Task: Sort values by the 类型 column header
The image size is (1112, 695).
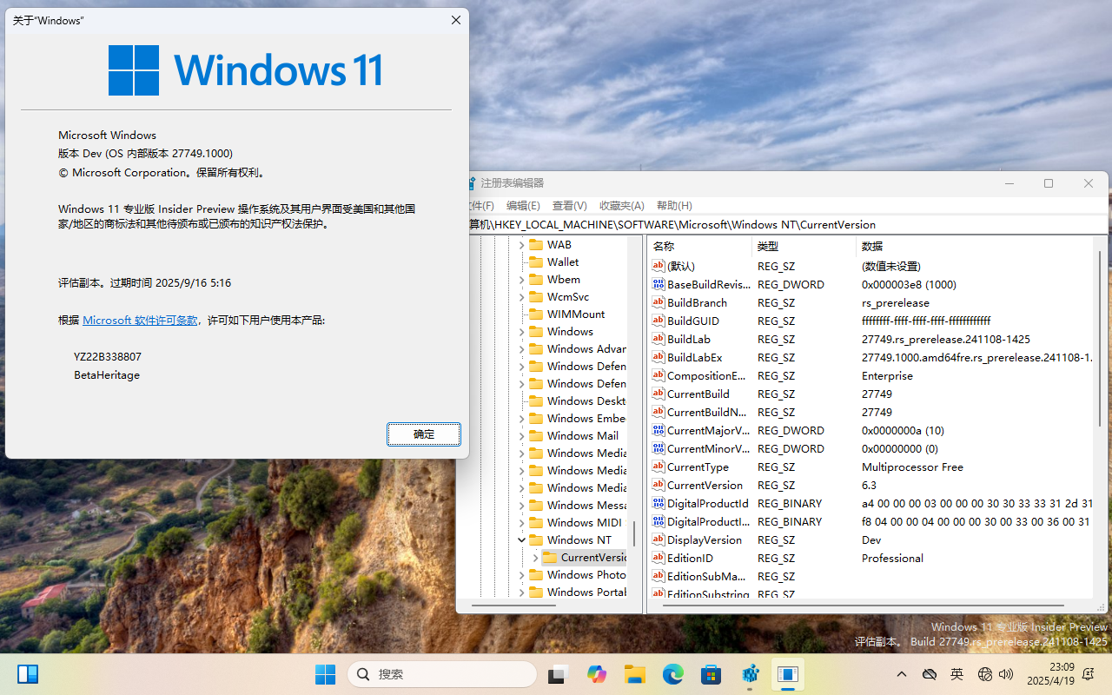Action: 804,246
